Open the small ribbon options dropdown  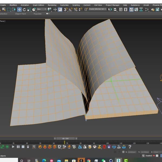48,14
